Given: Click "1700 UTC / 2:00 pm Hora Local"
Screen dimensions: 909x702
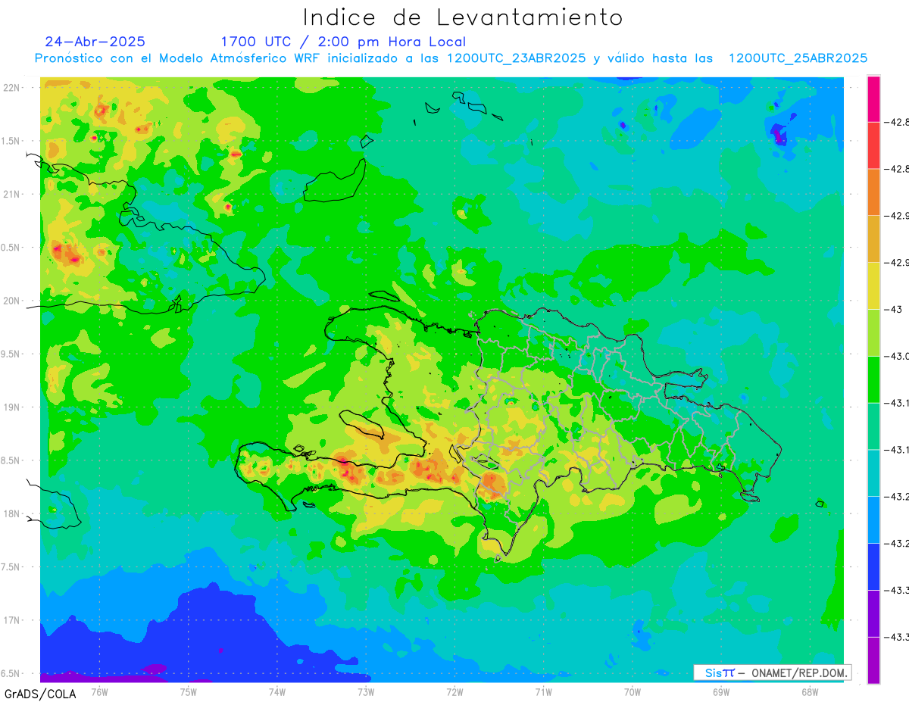Looking at the screenshot, I should click(x=343, y=42).
